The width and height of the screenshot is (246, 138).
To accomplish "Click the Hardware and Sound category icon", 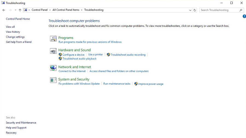I will click(x=53, y=51).
